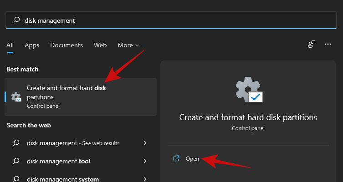This screenshot has height=182, width=343.
Task: Click the Disk Management gear icon in Best match
Action: 16,97
